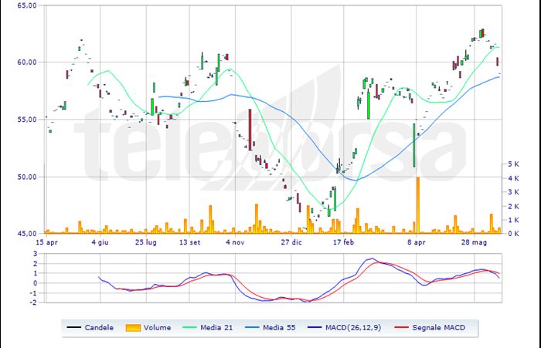Click the 3 K volume axis label

(513, 192)
